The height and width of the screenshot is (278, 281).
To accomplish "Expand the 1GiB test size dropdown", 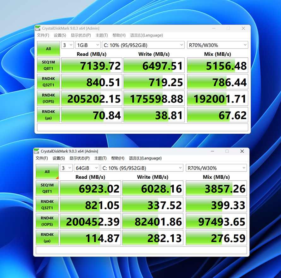I will click(x=88, y=45).
